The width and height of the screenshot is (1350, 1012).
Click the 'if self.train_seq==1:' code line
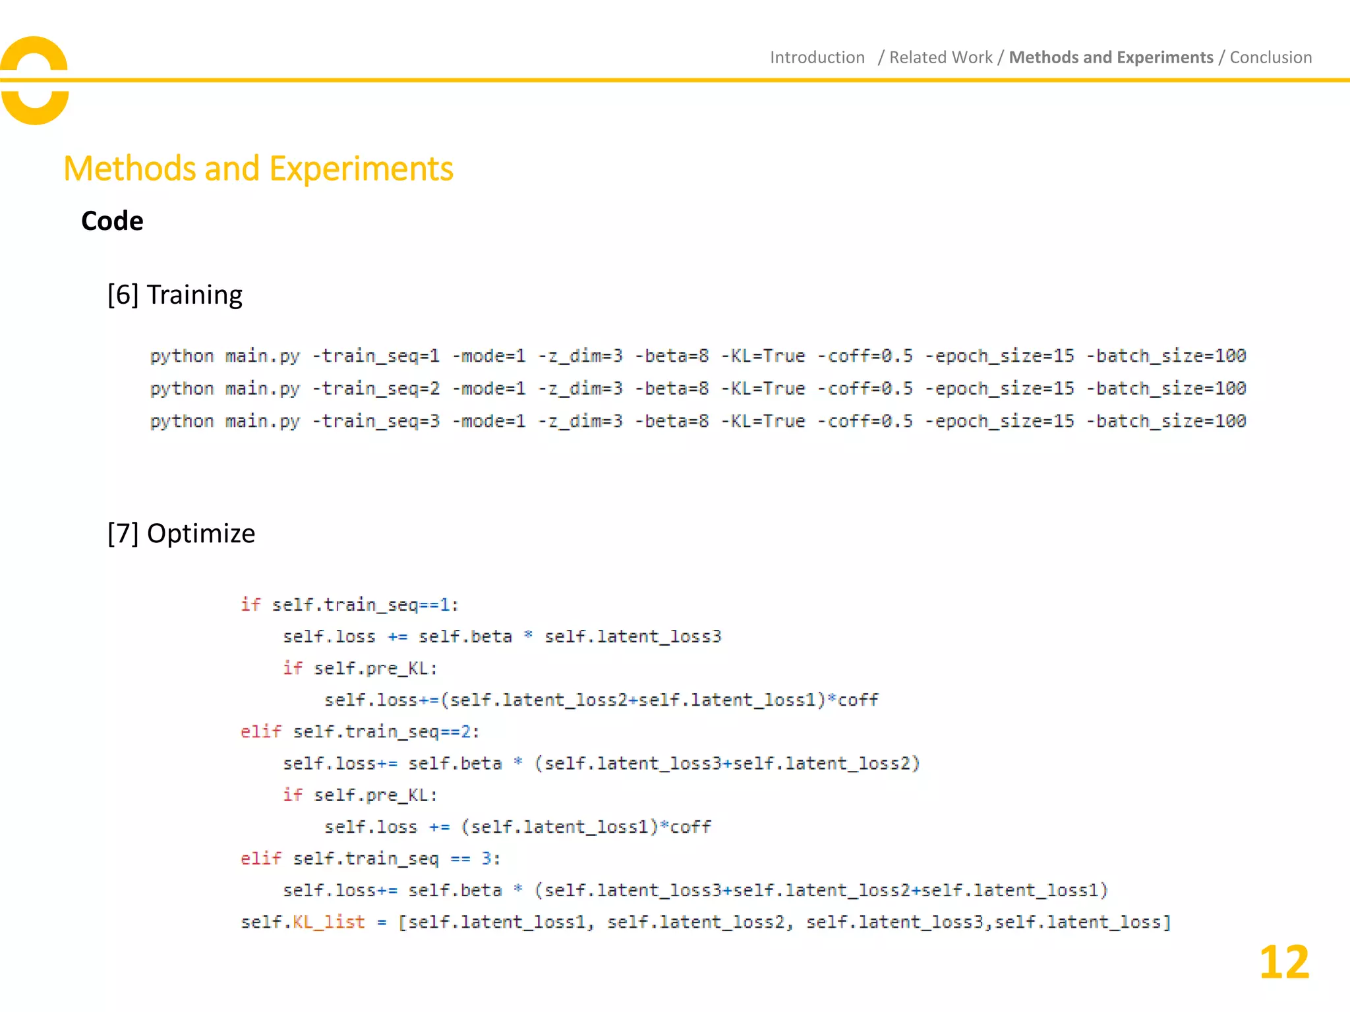coord(349,605)
